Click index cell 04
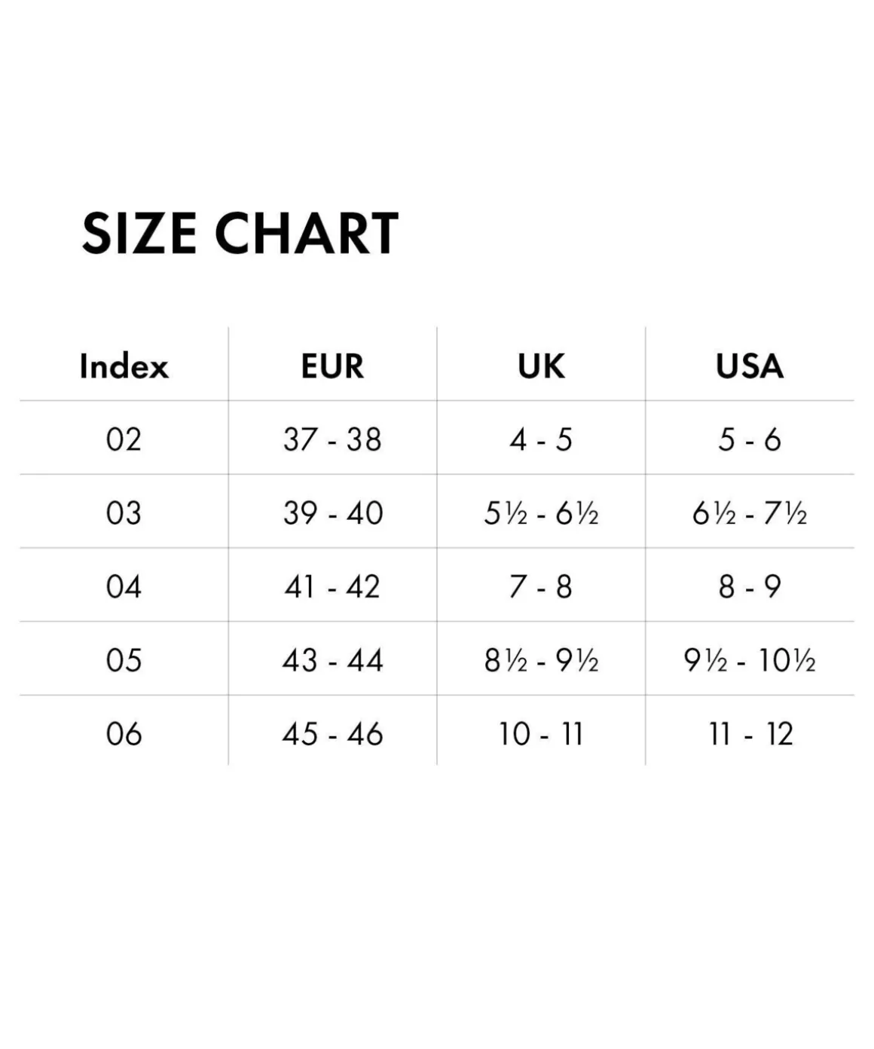874x1049 pixels. point(124,586)
